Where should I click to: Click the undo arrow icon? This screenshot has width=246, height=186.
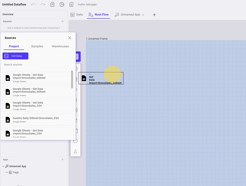click(33, 5)
